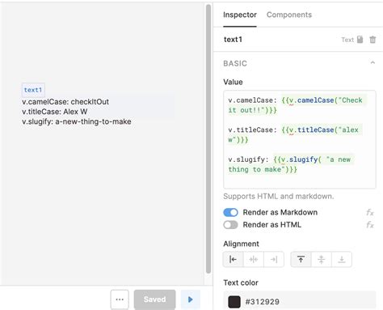383x310 pixels.
Task: Center text horizontally
Action: 254,259
